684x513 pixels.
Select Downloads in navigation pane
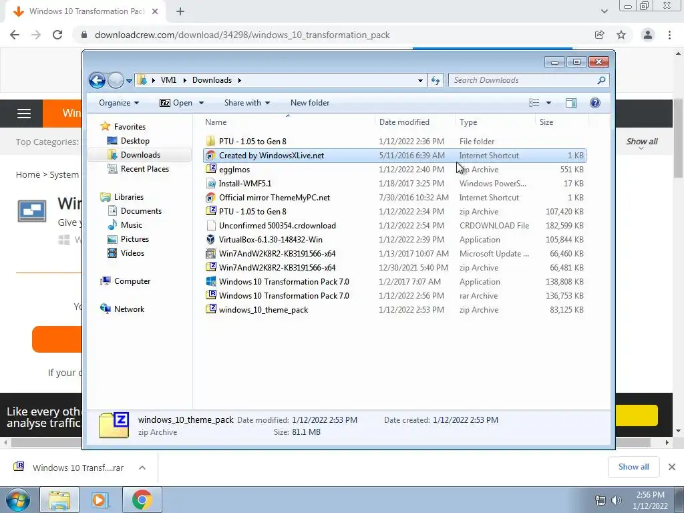pos(140,155)
